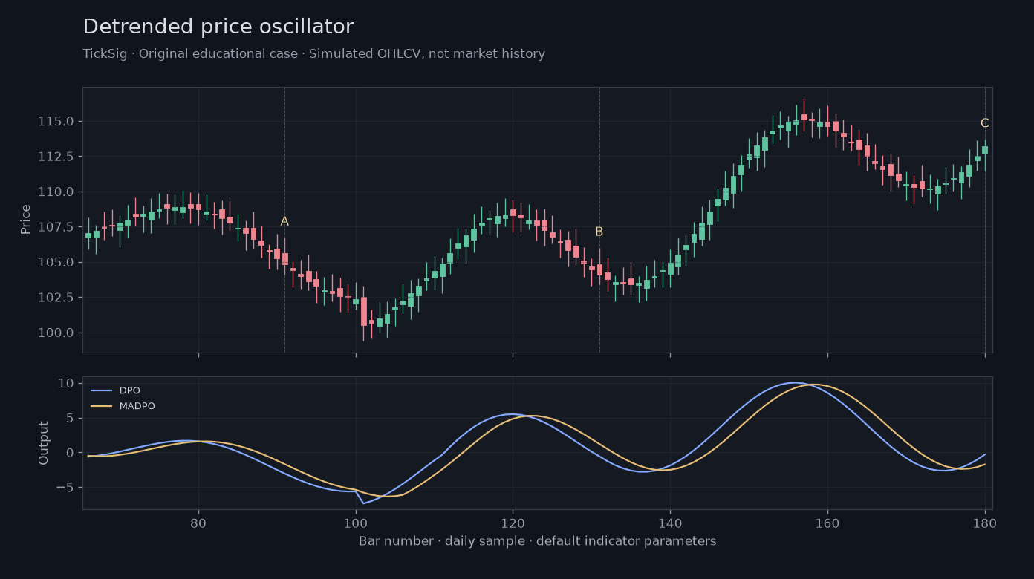Click bar number tick 100
Image resolution: width=1034 pixels, height=579 pixels.
point(356,523)
